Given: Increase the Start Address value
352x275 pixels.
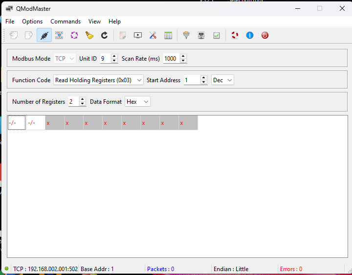Looking at the screenshot, I should [x=203, y=78].
